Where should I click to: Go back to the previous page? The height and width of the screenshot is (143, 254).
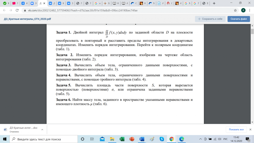click(x=4, y=10)
